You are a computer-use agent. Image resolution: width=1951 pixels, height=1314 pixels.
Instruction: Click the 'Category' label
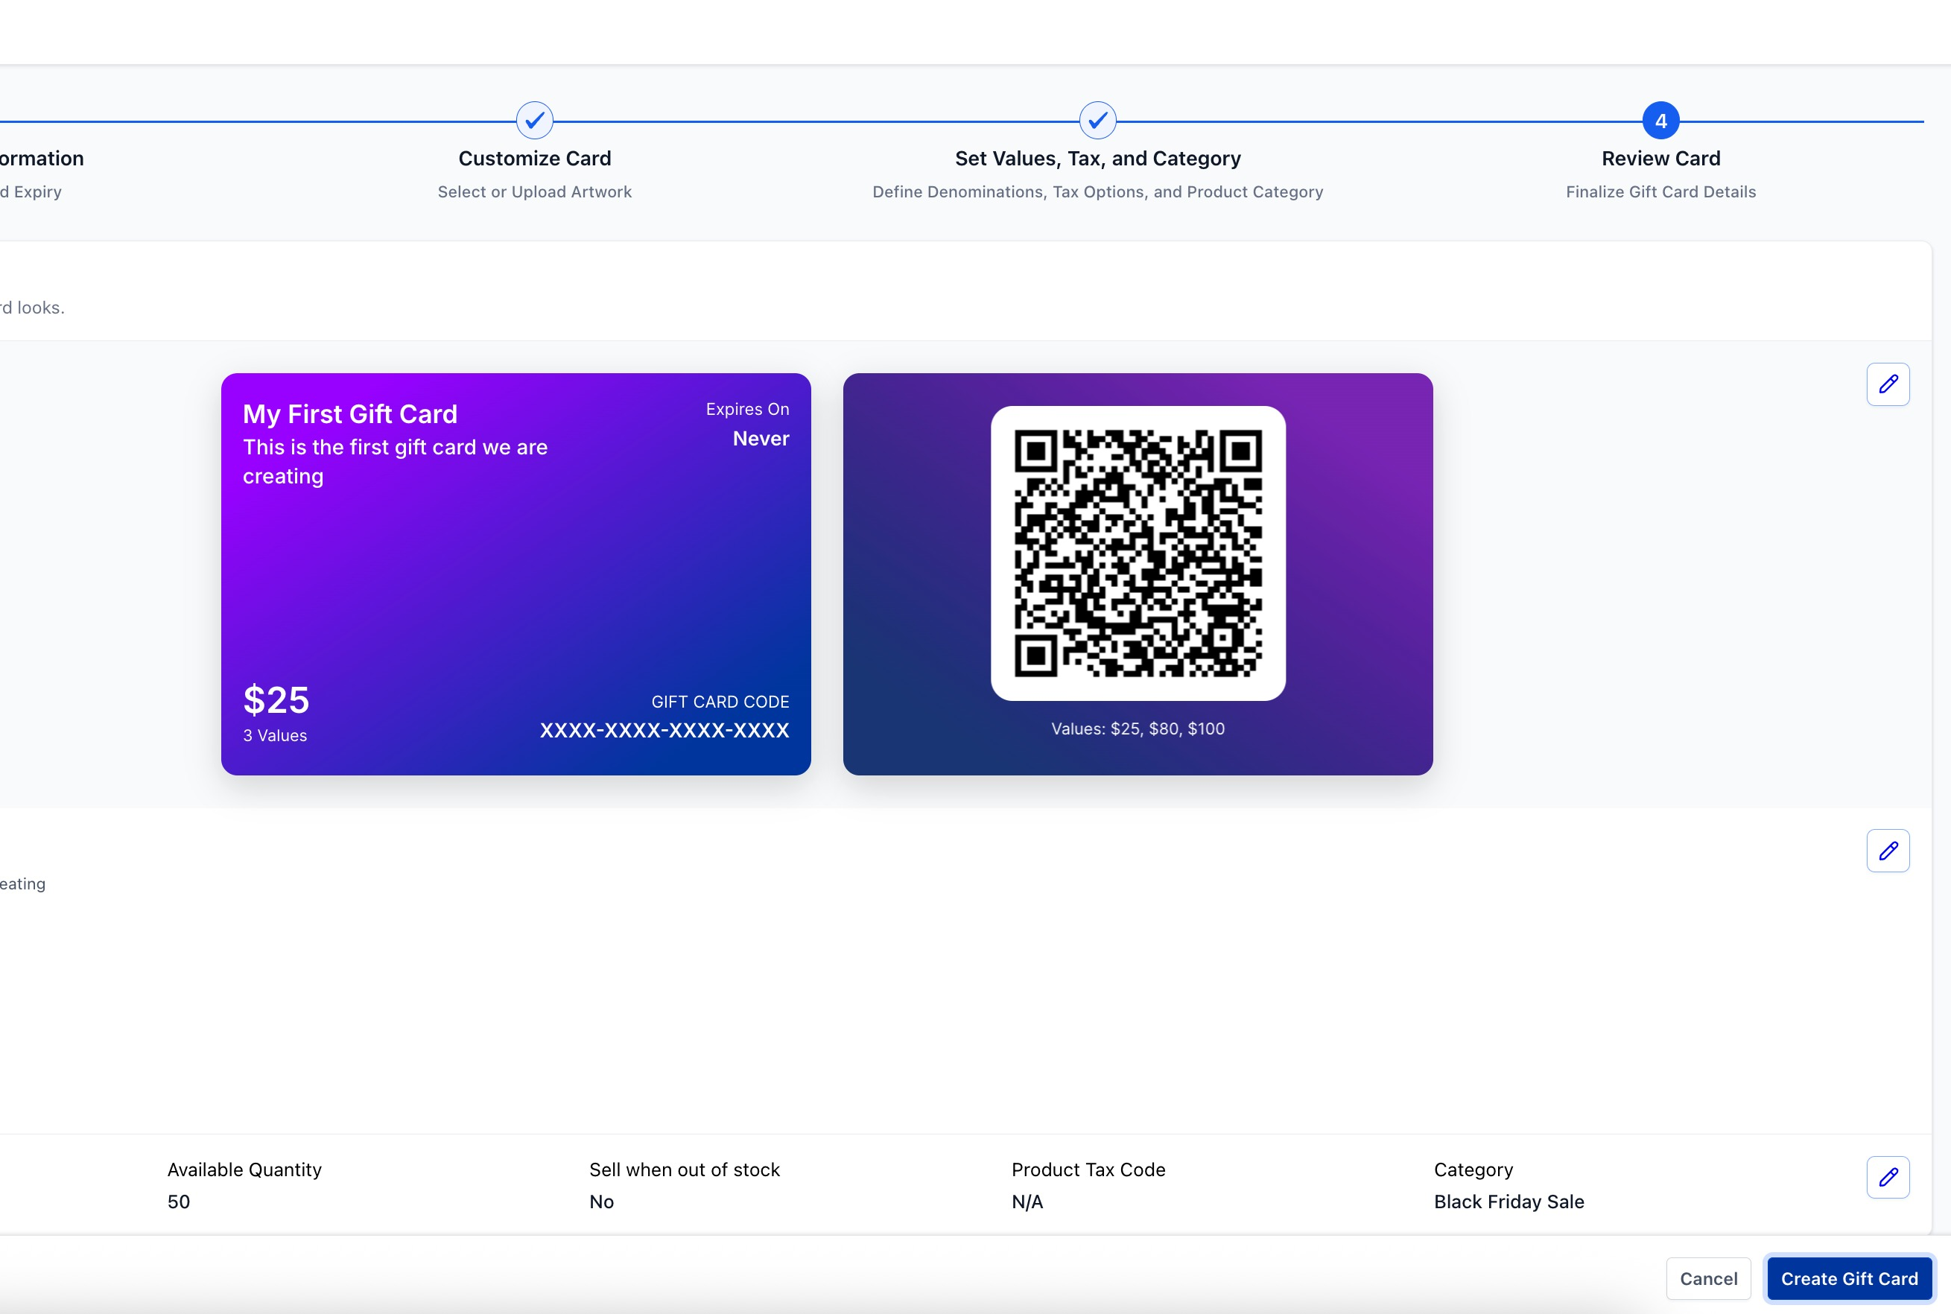click(1473, 1169)
